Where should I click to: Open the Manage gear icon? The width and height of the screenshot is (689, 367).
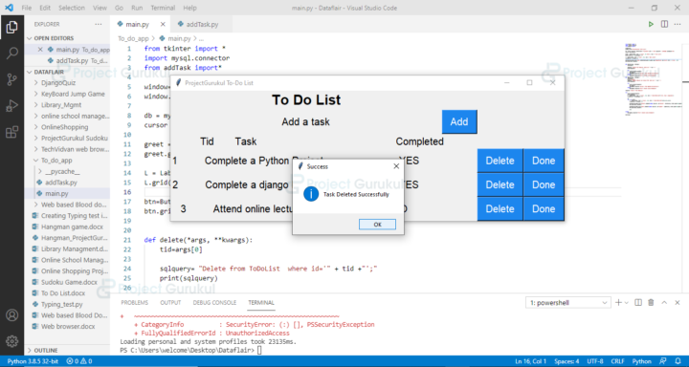pos(11,340)
